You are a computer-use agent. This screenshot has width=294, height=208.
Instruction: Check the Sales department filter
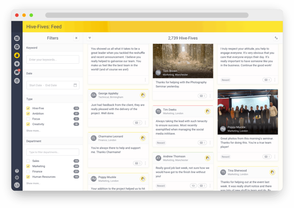pyautogui.click(x=28, y=161)
